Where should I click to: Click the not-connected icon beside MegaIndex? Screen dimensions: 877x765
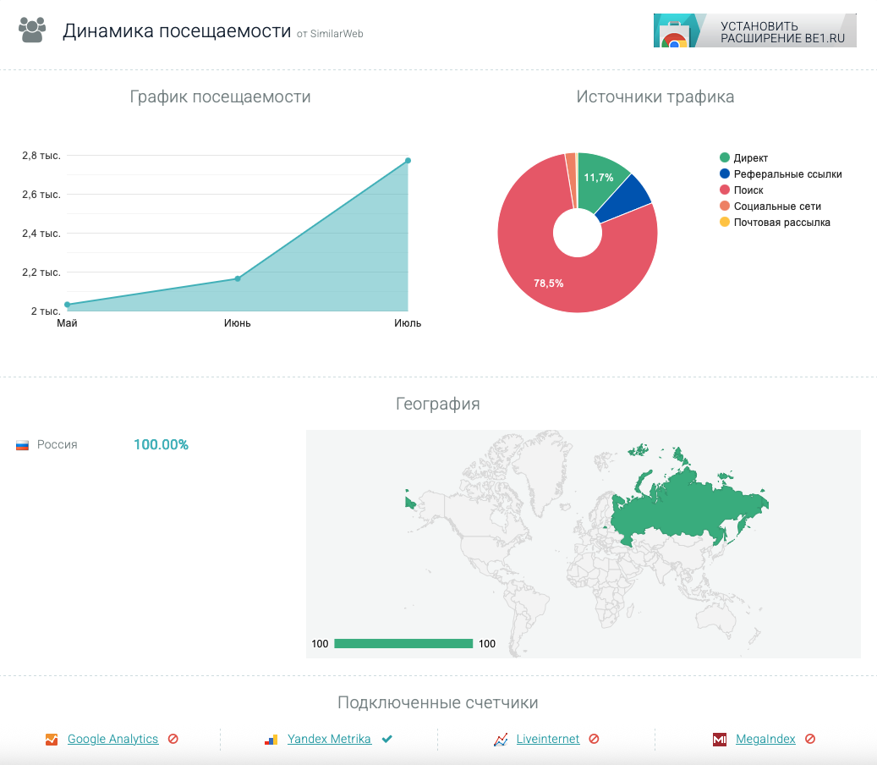810,739
